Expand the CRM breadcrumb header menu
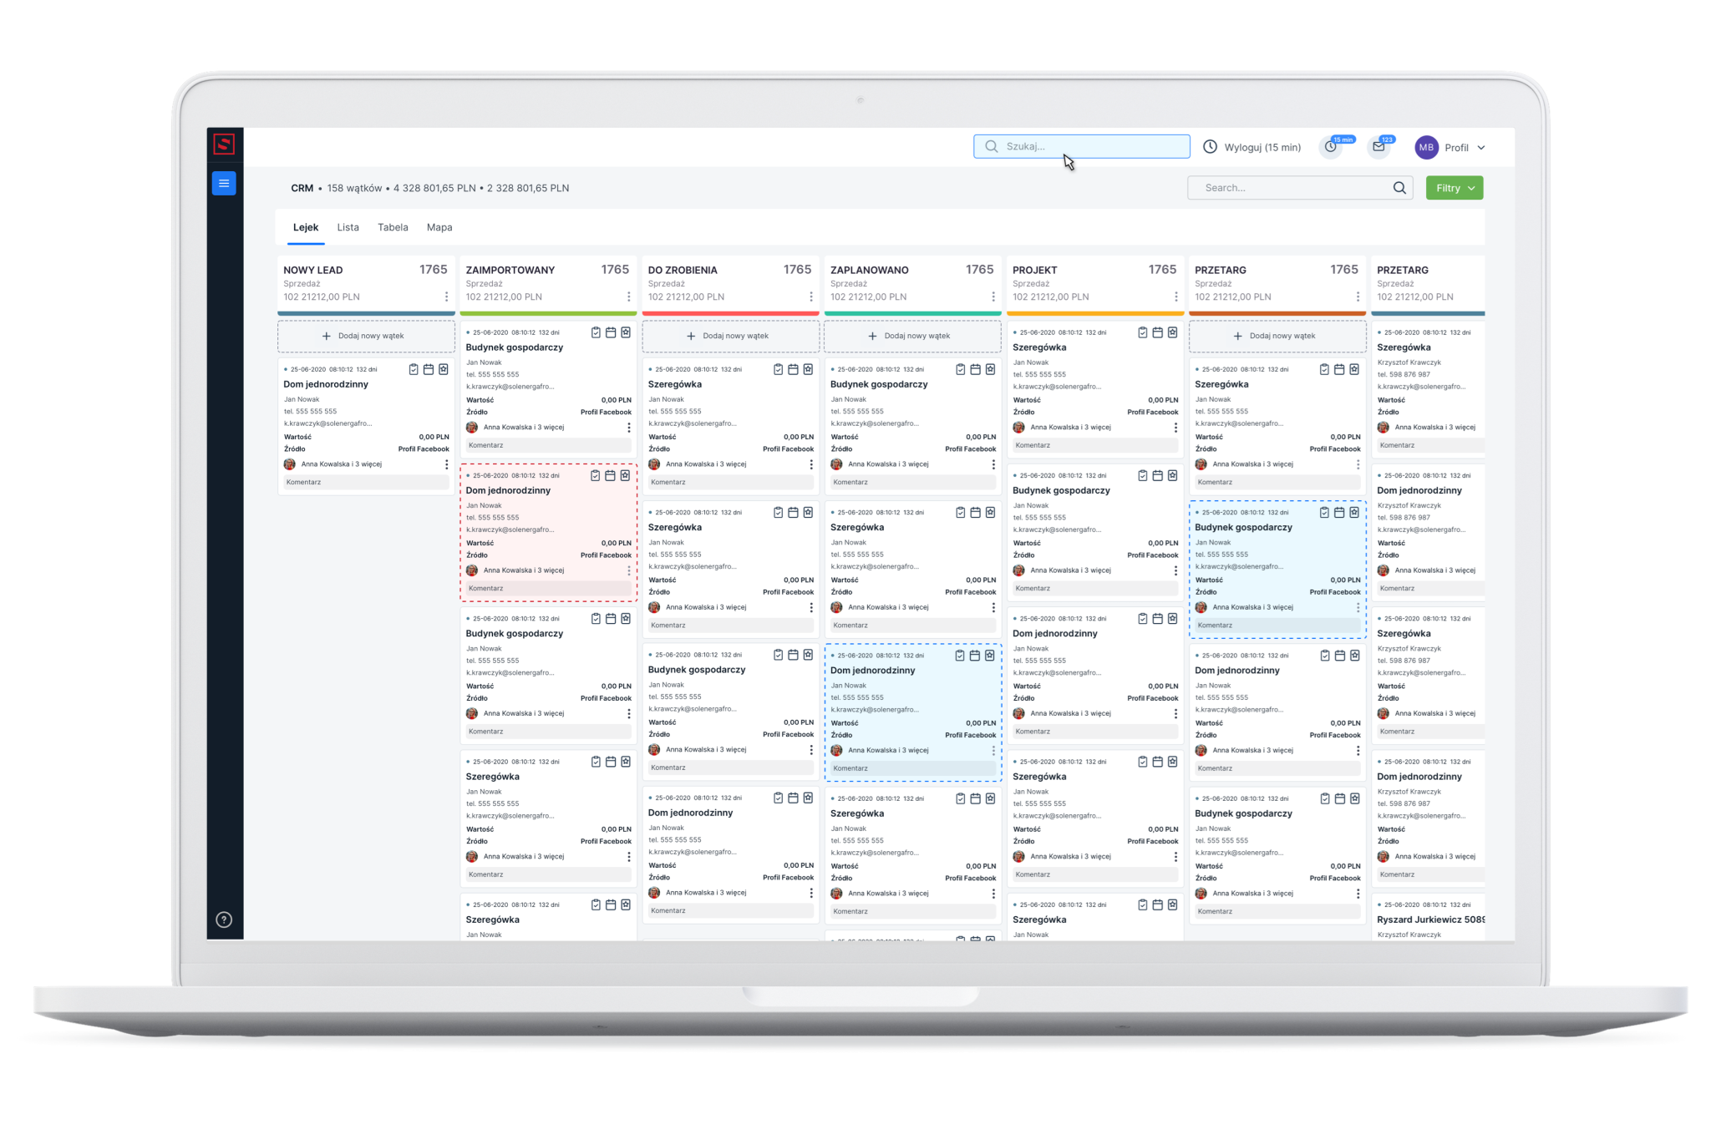 tap(302, 187)
